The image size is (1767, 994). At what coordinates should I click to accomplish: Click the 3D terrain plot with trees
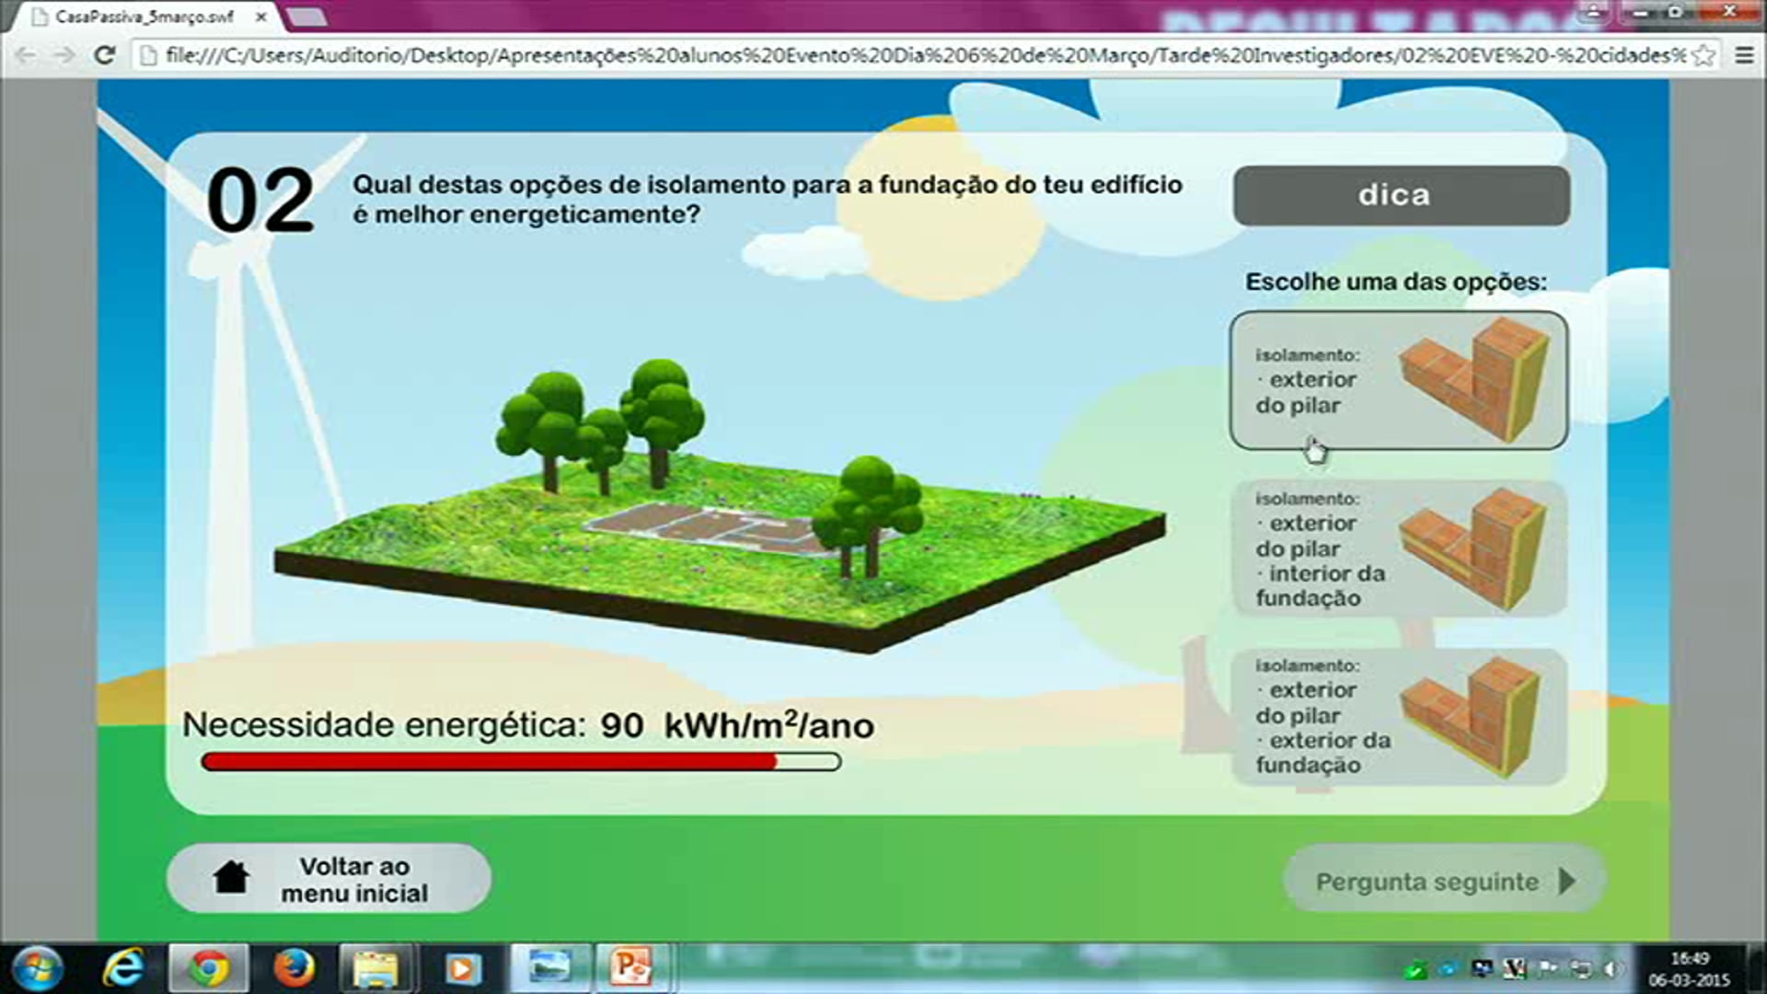(720, 506)
